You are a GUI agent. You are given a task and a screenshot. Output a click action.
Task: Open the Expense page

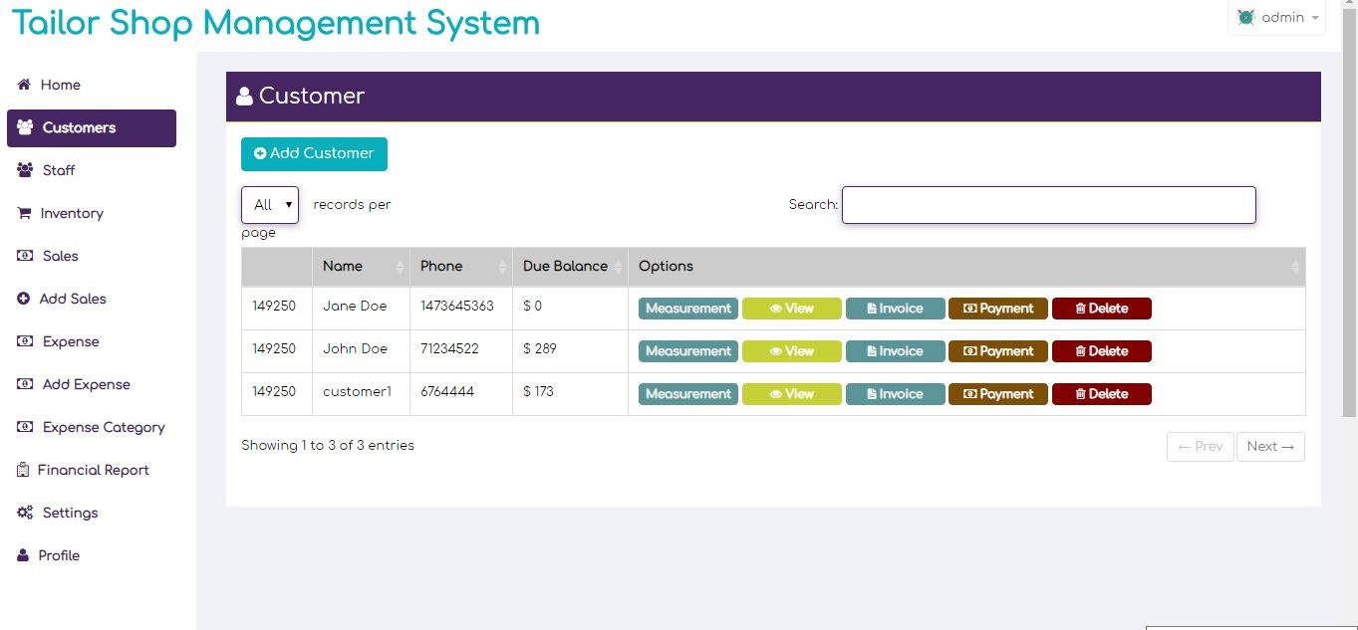(59, 341)
